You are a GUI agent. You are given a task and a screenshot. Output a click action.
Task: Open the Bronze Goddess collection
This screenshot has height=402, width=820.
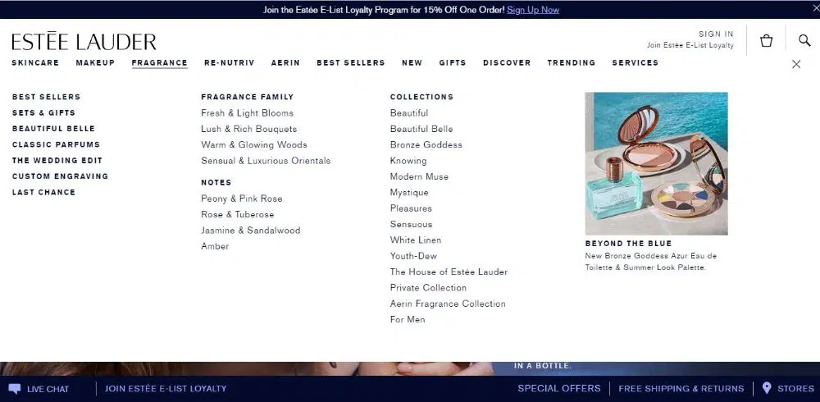426,145
